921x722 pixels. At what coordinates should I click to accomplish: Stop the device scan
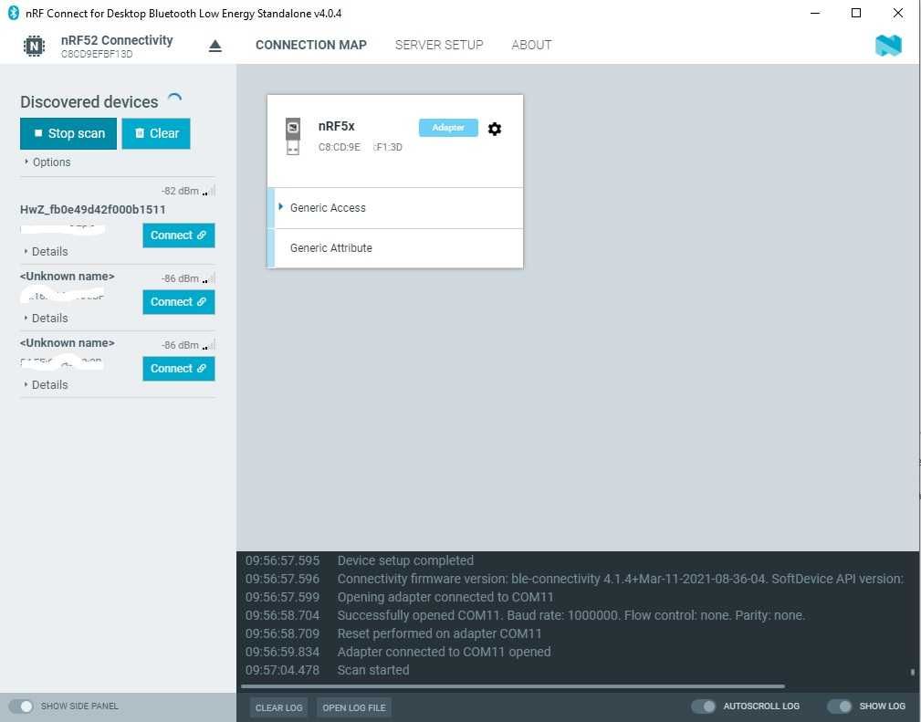coord(68,133)
